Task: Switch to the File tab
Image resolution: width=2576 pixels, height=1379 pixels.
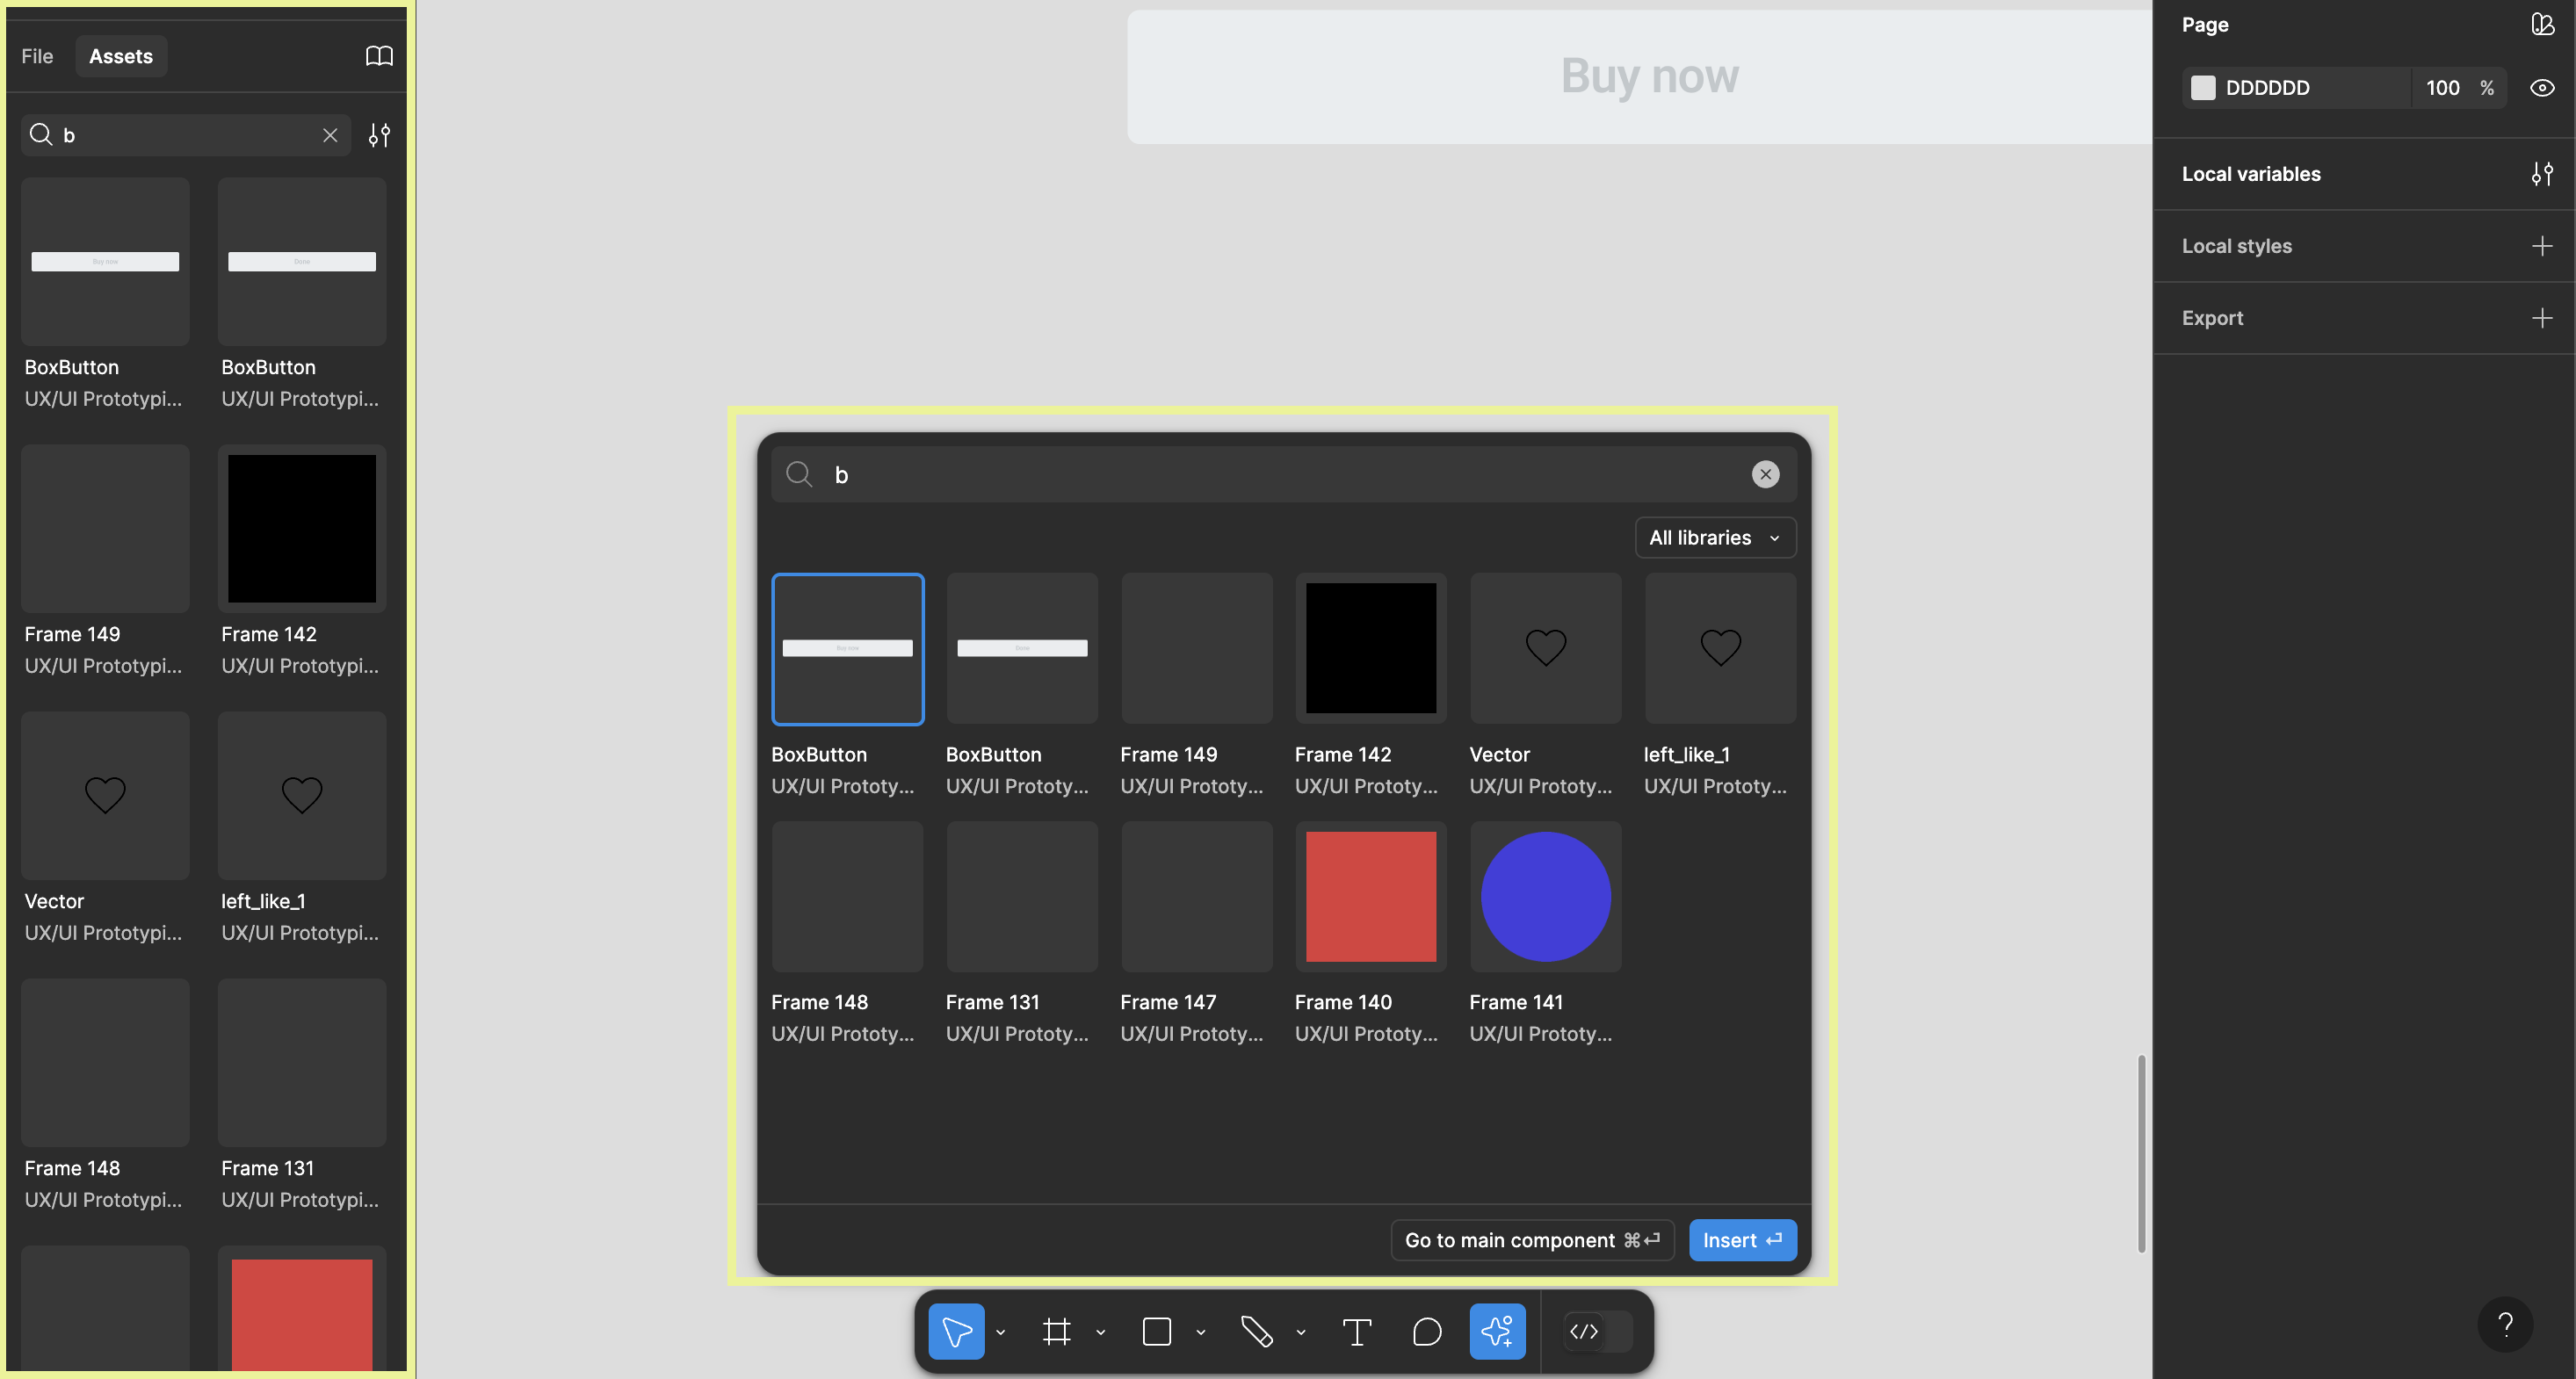Action: tap(37, 56)
